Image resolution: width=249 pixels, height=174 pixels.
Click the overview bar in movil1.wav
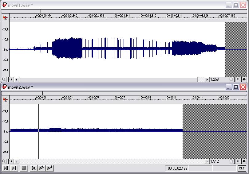[124, 11]
